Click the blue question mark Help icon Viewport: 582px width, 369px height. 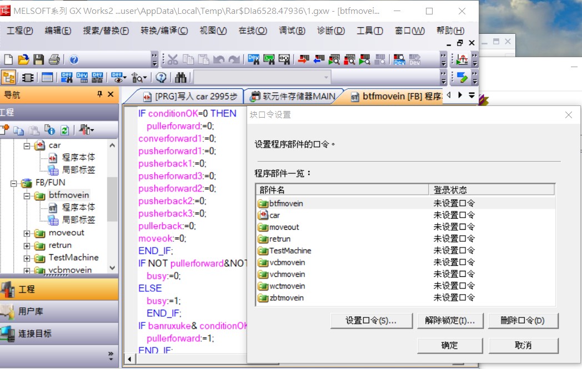[74, 59]
